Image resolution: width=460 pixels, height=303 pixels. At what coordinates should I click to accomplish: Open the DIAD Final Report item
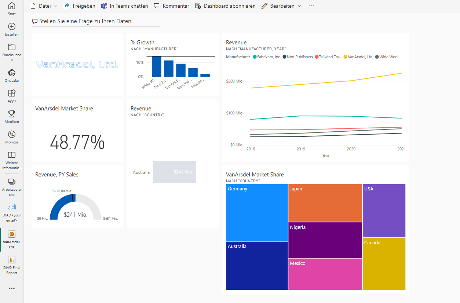coord(12,265)
